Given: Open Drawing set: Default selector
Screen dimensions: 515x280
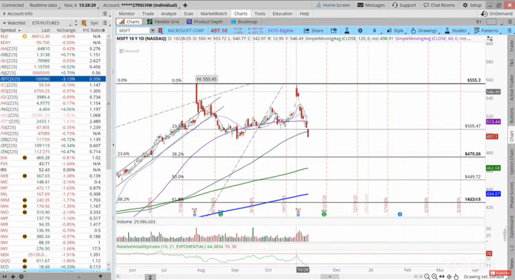Looking at the screenshot, I should click(x=485, y=277).
